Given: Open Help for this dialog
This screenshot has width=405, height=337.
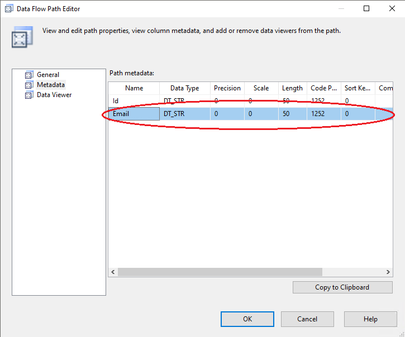Looking at the screenshot, I should click(370, 319).
